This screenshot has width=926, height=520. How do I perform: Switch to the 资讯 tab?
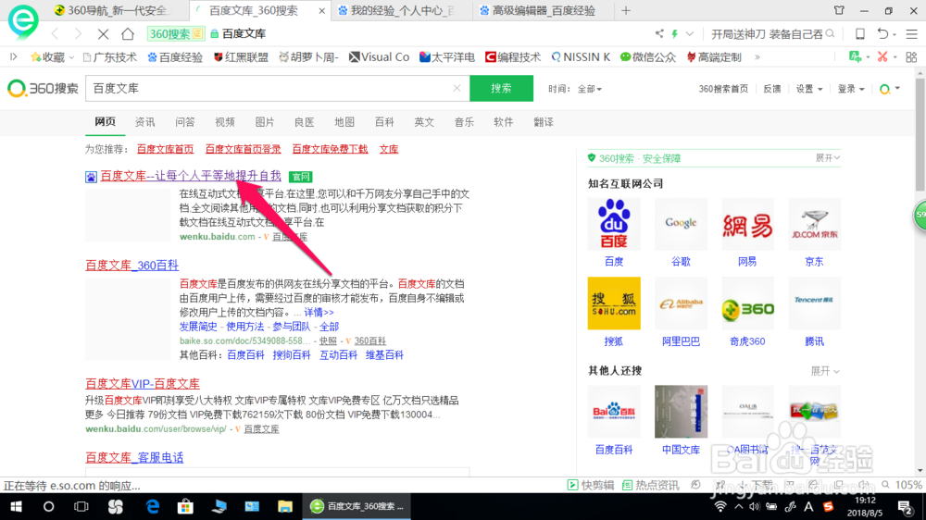click(x=144, y=122)
